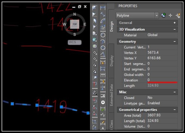Image resolution: width=185 pixels, height=133 pixels.
Task: Click the crosshair with cursor arrow icon
Action: point(95,65)
